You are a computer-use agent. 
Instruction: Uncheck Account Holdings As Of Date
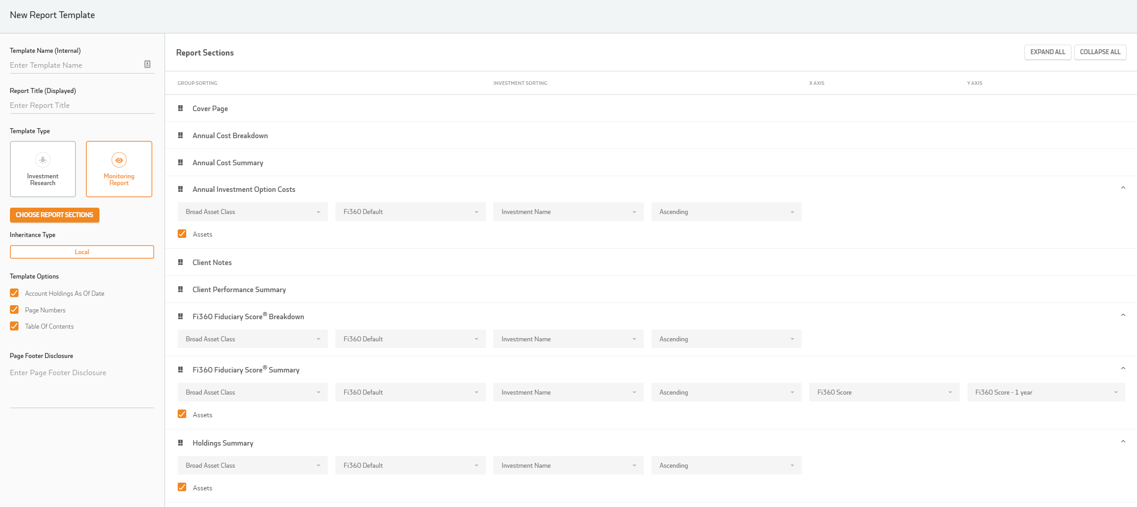point(14,293)
